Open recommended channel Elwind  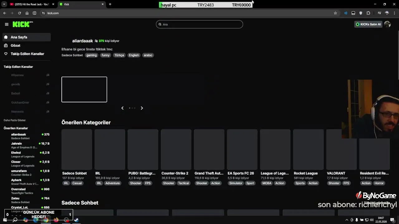tap(26, 154)
